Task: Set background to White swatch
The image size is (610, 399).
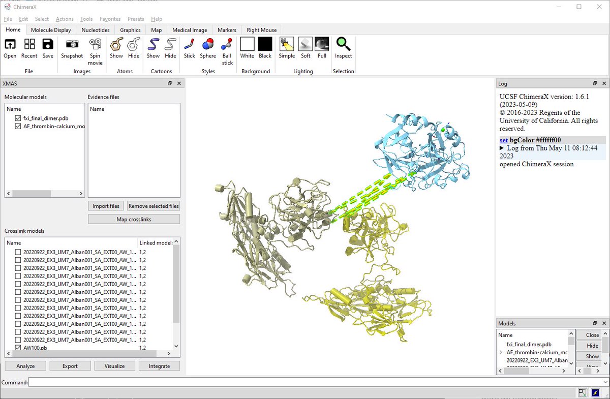Action: pyautogui.click(x=247, y=45)
